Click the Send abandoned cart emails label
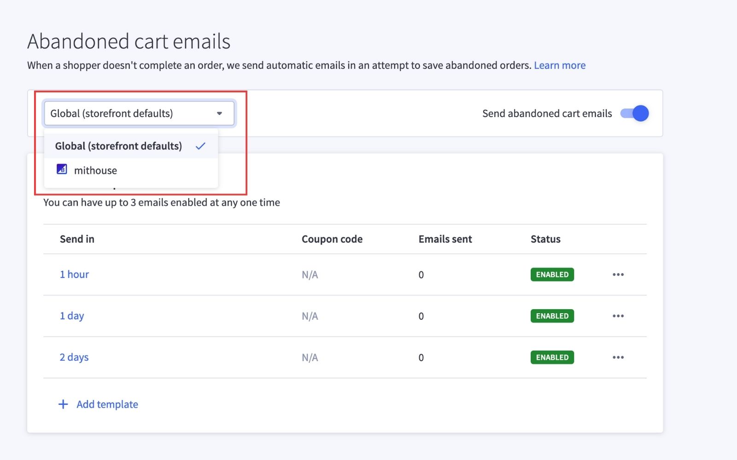Screen dimensions: 737x460 click(547, 114)
